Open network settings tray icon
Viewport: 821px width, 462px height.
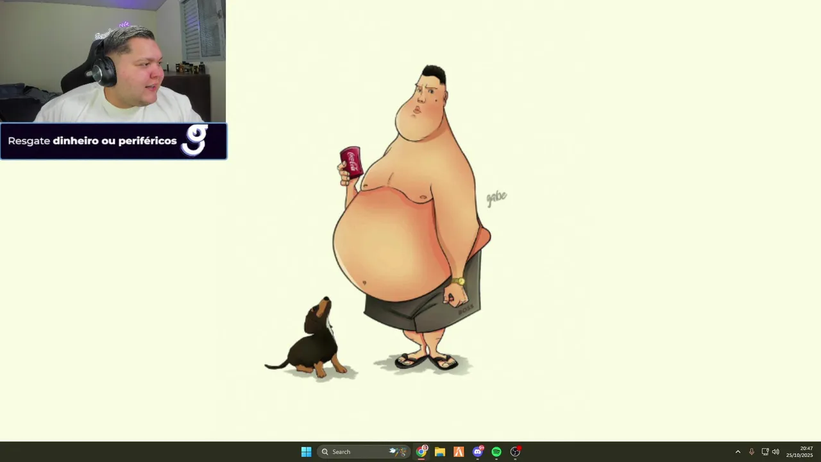[765, 452]
